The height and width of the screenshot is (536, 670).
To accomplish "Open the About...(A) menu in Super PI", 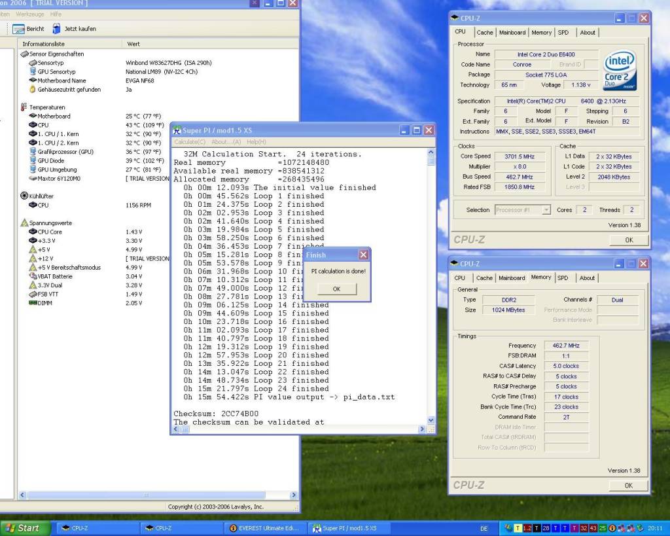I will [x=226, y=142].
